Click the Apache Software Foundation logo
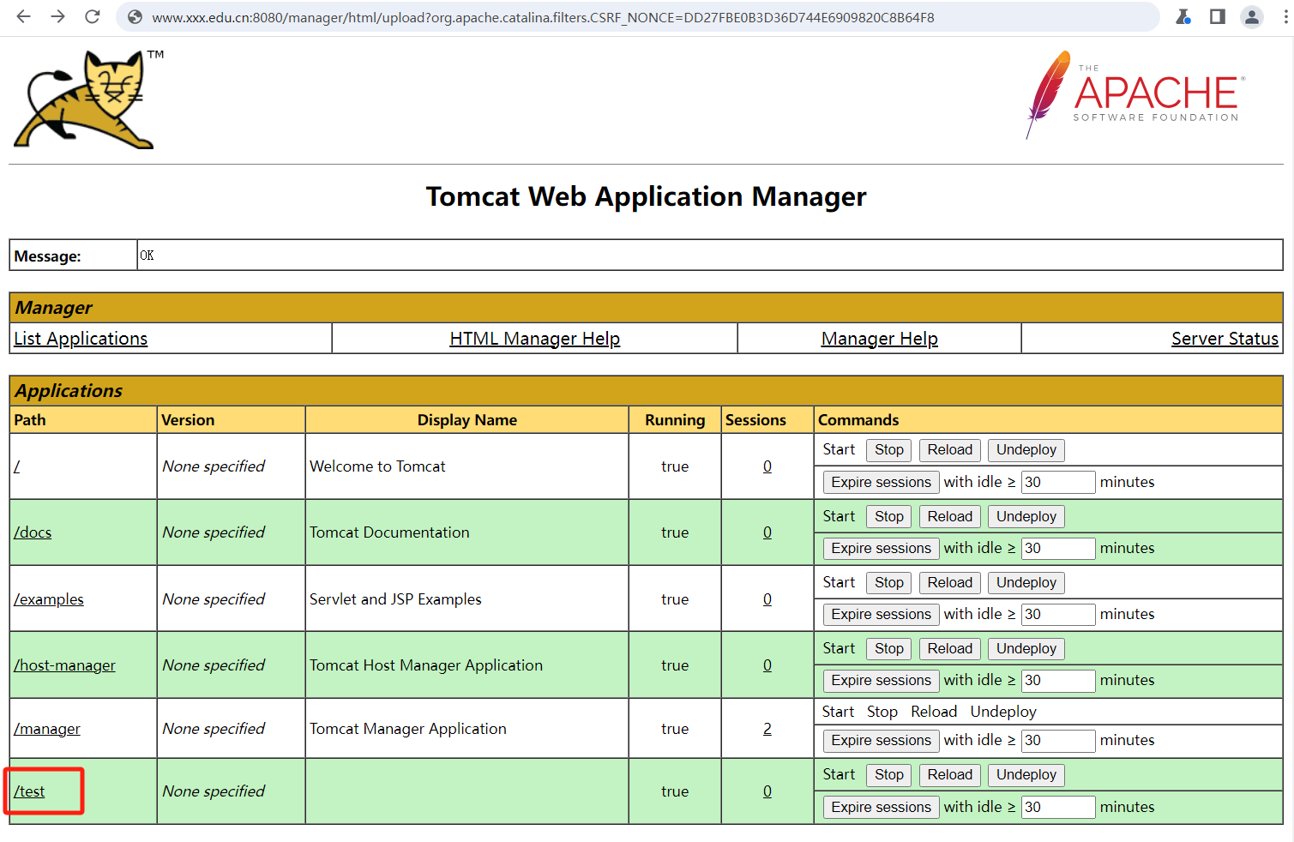 1135,94
